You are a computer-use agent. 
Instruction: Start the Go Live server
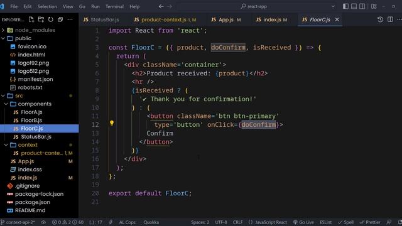[x=303, y=222]
